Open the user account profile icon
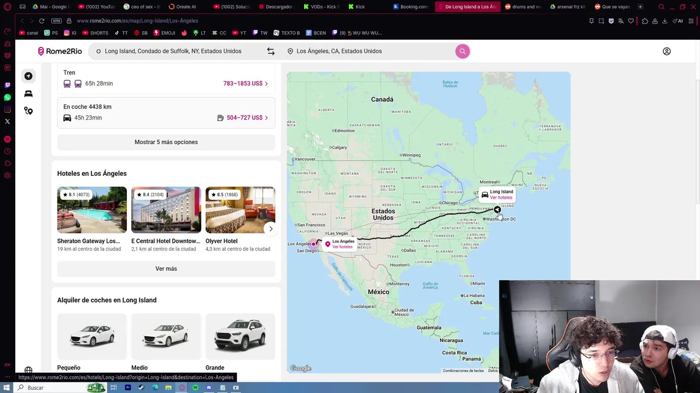Screen dimensions: 700x393 (x=667, y=51)
